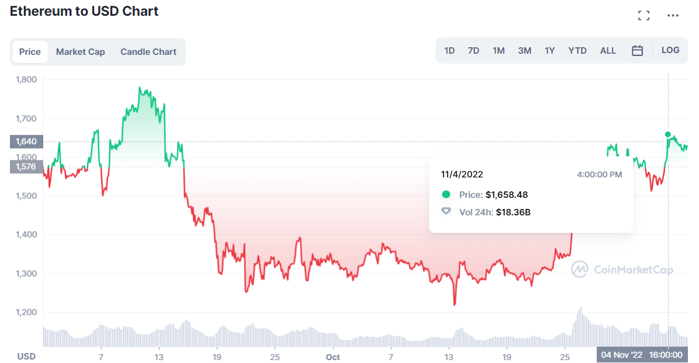Open the date range calendar picker
Image resolution: width=699 pixels, height=363 pixels.
[637, 50]
